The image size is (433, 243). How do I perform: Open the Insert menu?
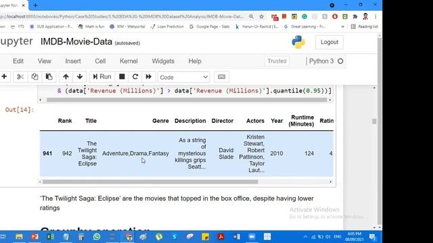pyautogui.click(x=73, y=61)
